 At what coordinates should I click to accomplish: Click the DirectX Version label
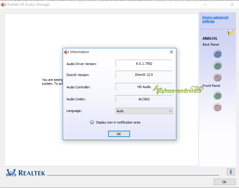coord(78,75)
